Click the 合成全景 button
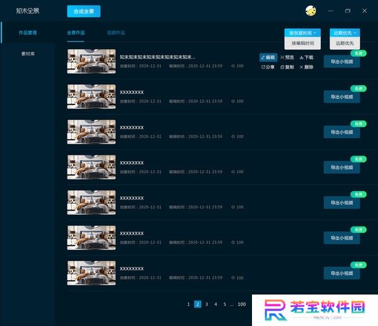The height and width of the screenshot is (326, 378). pos(84,11)
